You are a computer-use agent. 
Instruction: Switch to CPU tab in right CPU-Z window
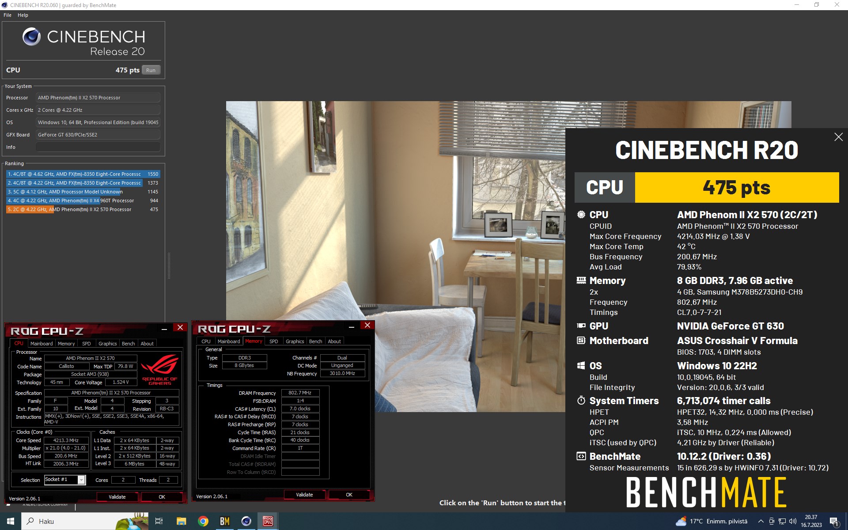[x=206, y=341]
